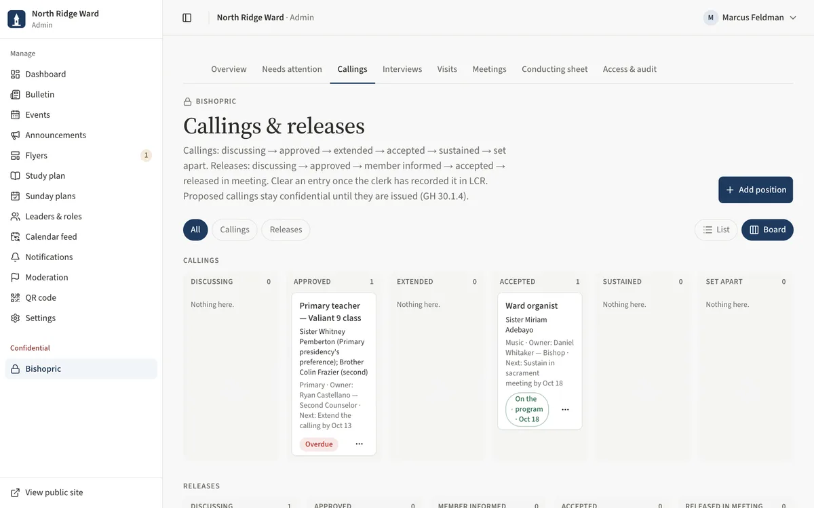Viewport: 814px width, 508px height.
Task: Click the Flyers count badge 1
Action: coord(146,155)
